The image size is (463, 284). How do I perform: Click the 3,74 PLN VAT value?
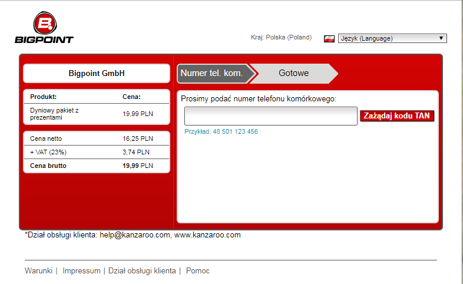click(x=136, y=153)
